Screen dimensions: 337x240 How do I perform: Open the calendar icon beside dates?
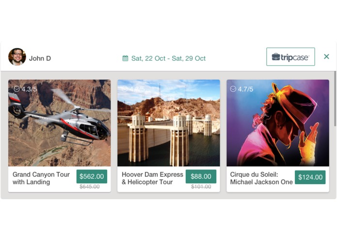point(125,58)
